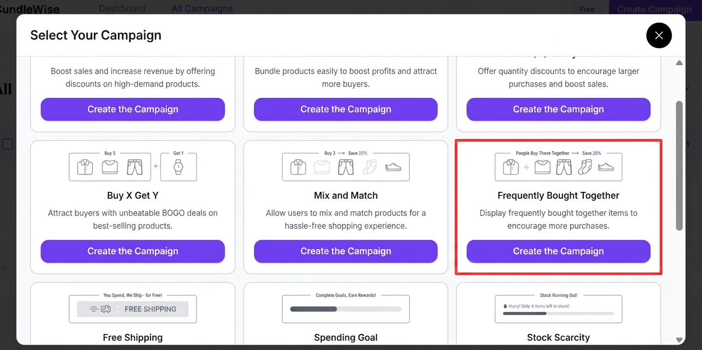Create the Frequently Bought Together campaign

pyautogui.click(x=558, y=251)
